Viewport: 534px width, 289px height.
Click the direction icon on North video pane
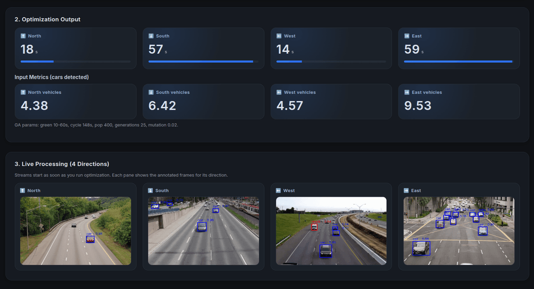(x=22, y=190)
